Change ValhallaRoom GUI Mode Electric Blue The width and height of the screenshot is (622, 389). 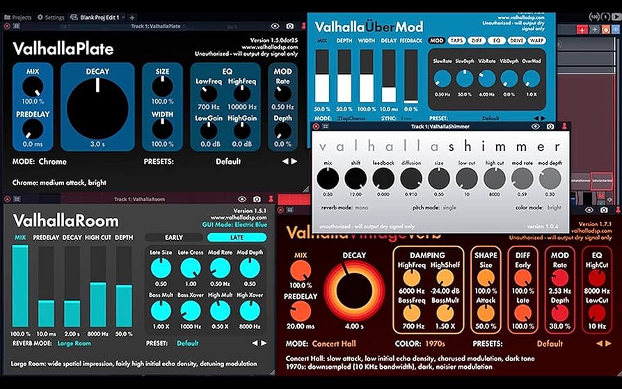(x=235, y=225)
